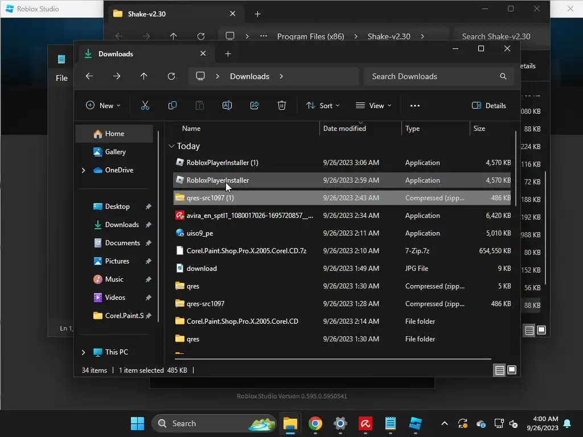
Task: Open the New dropdown menu
Action: (x=103, y=105)
